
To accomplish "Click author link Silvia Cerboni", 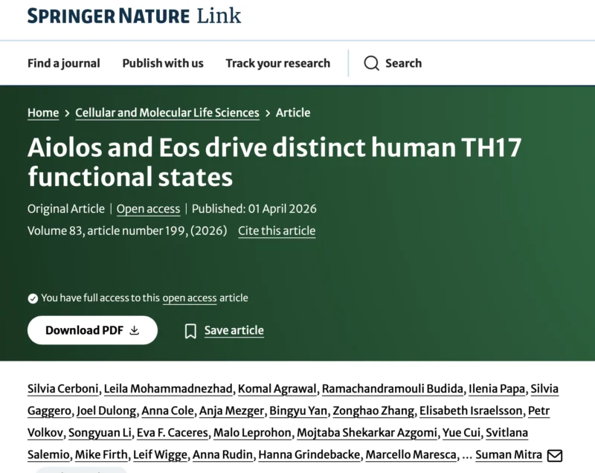I will coord(62,388).
